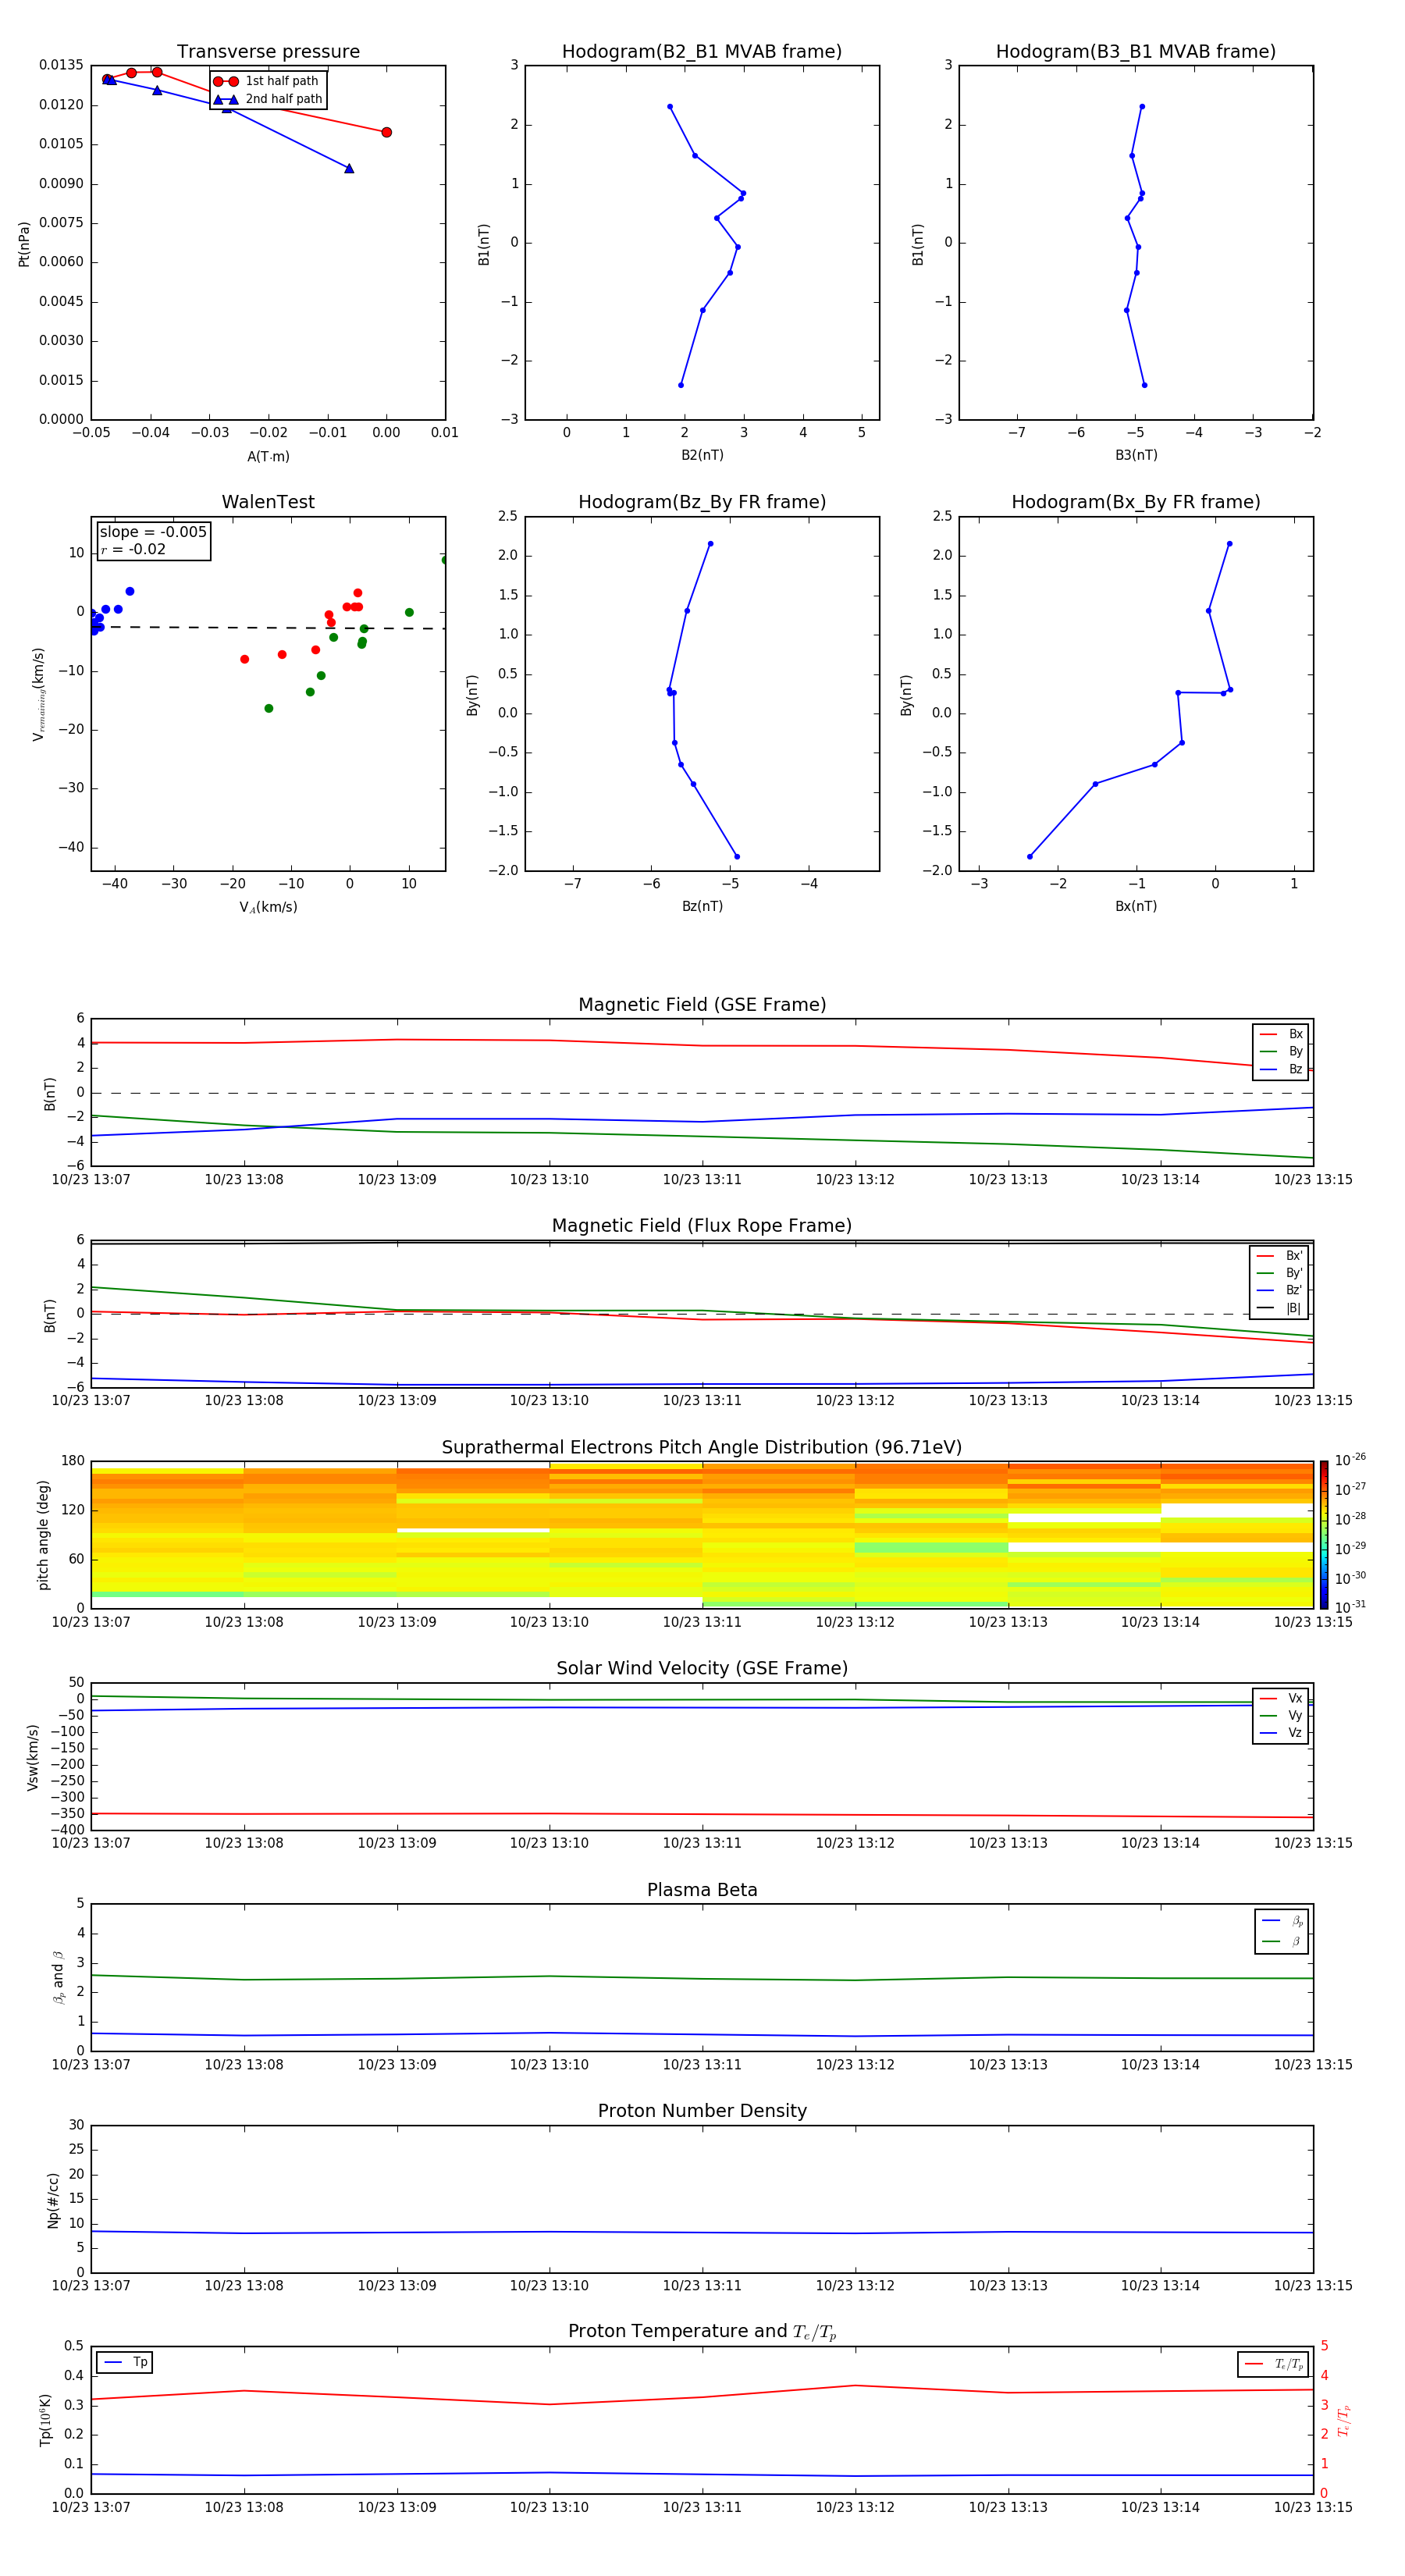Click the '2nd half path' legend entry

(267, 99)
